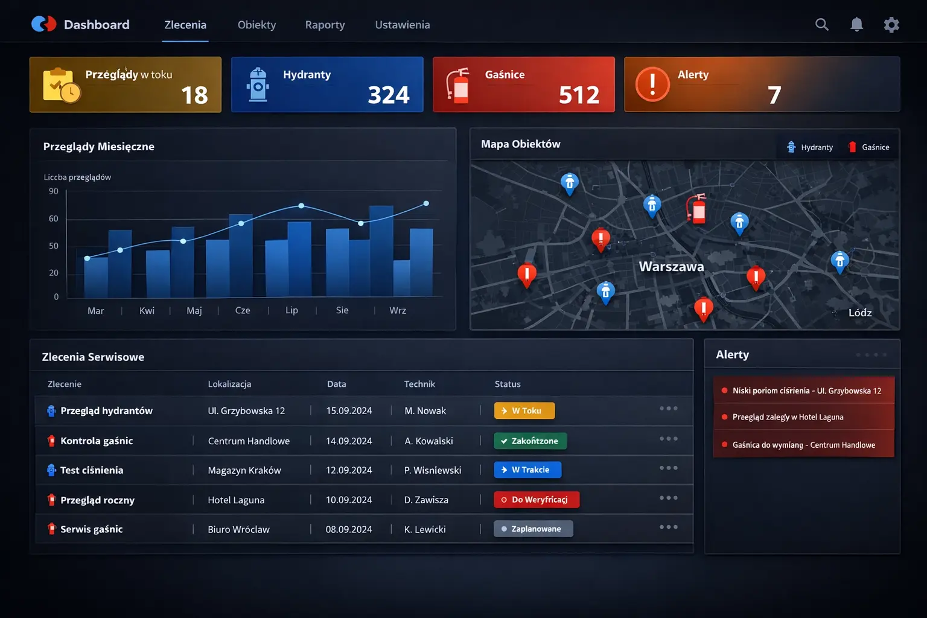Image resolution: width=927 pixels, height=618 pixels.
Task: Click the hydrant icon on Hydranty card
Action: click(x=260, y=84)
